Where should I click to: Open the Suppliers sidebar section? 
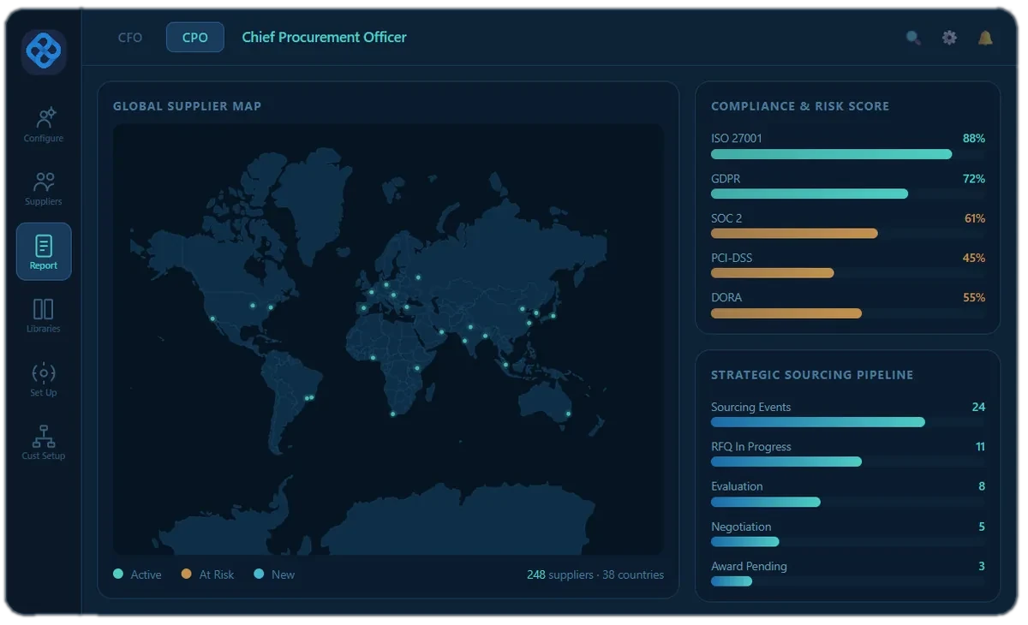pyautogui.click(x=44, y=188)
